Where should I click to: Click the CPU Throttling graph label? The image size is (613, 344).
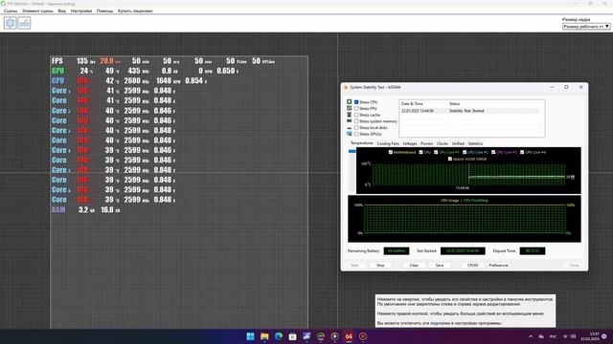[x=476, y=201]
